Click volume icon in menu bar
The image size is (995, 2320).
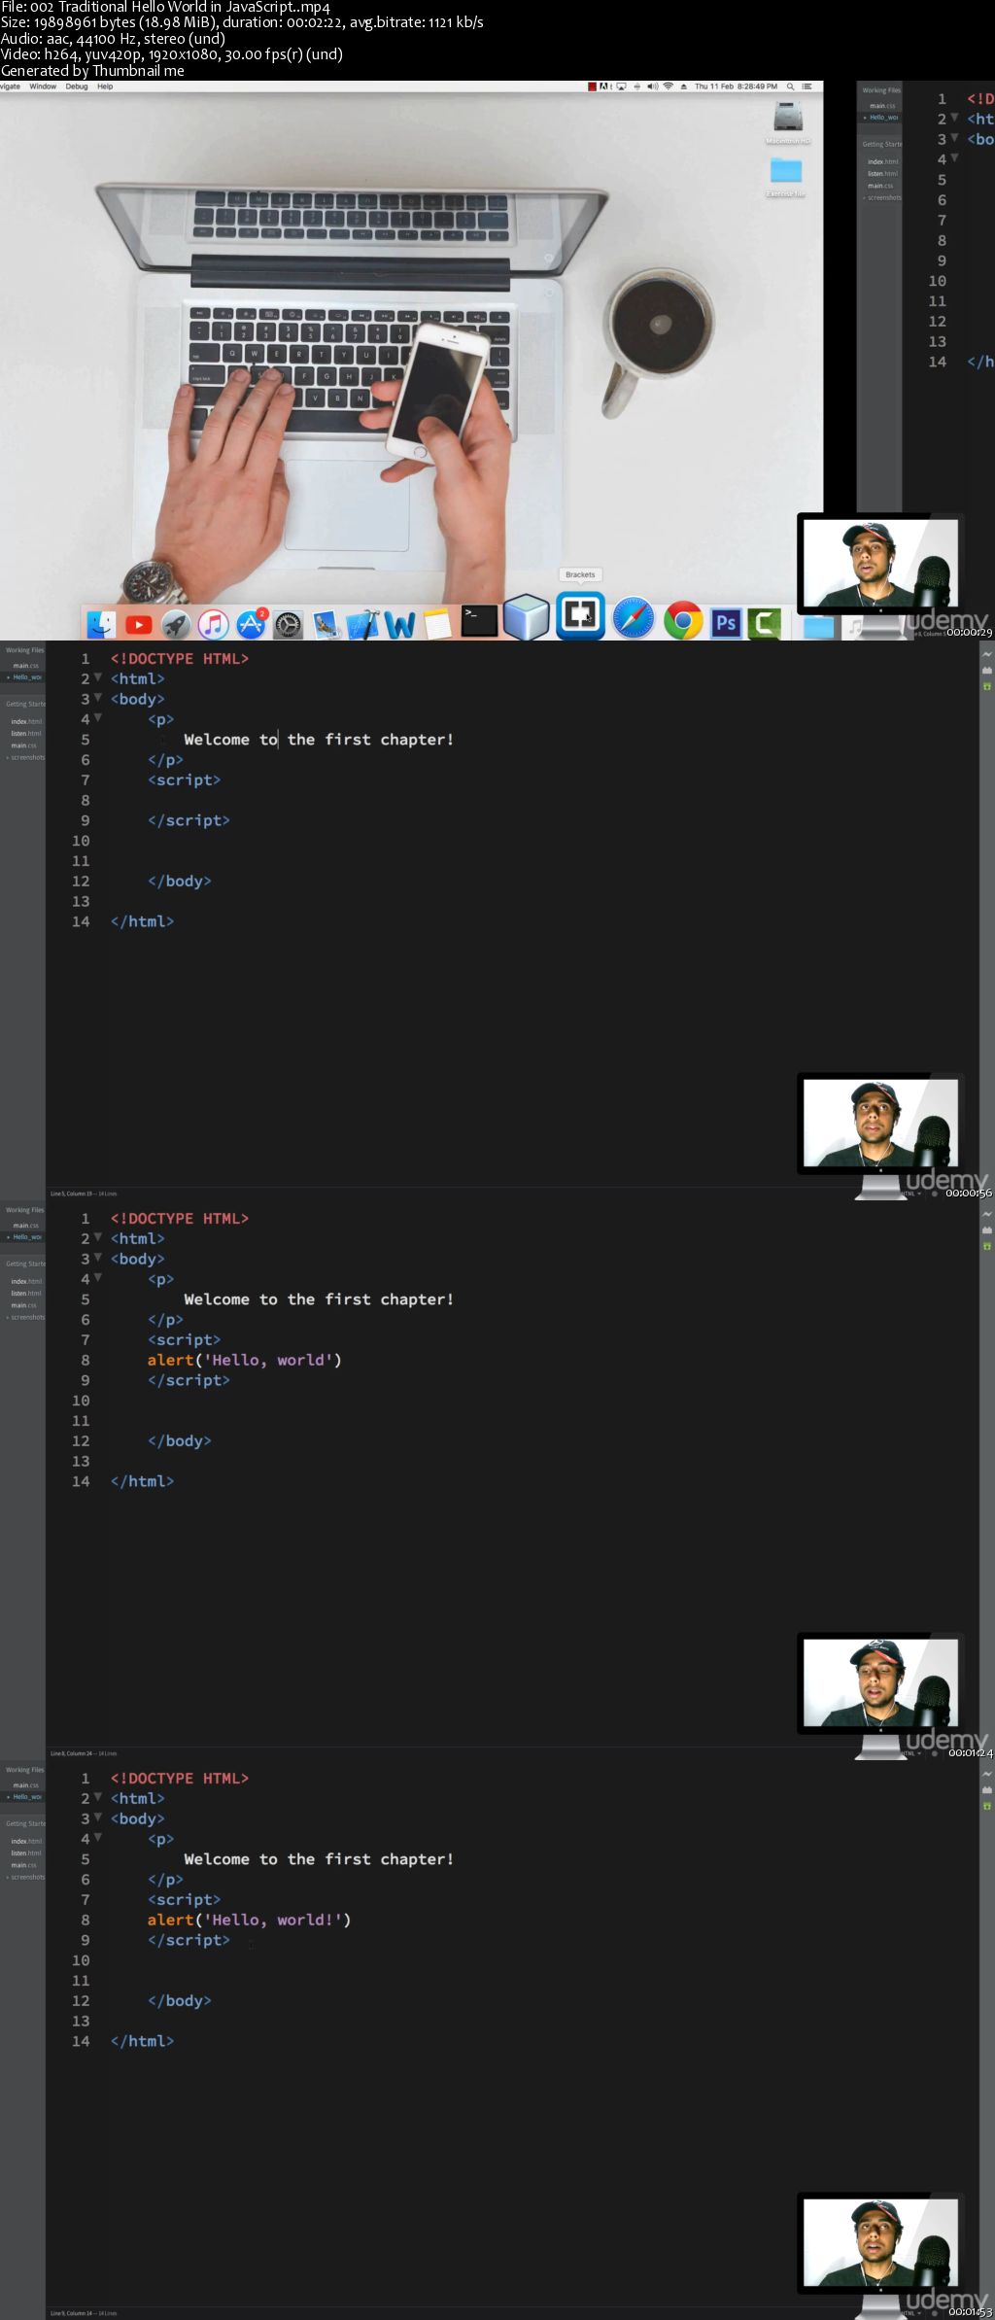click(653, 87)
